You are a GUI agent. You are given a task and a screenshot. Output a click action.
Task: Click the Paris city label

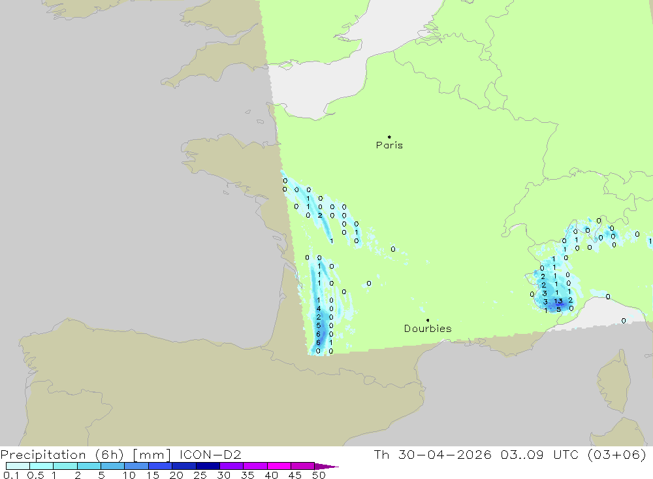tap(389, 145)
